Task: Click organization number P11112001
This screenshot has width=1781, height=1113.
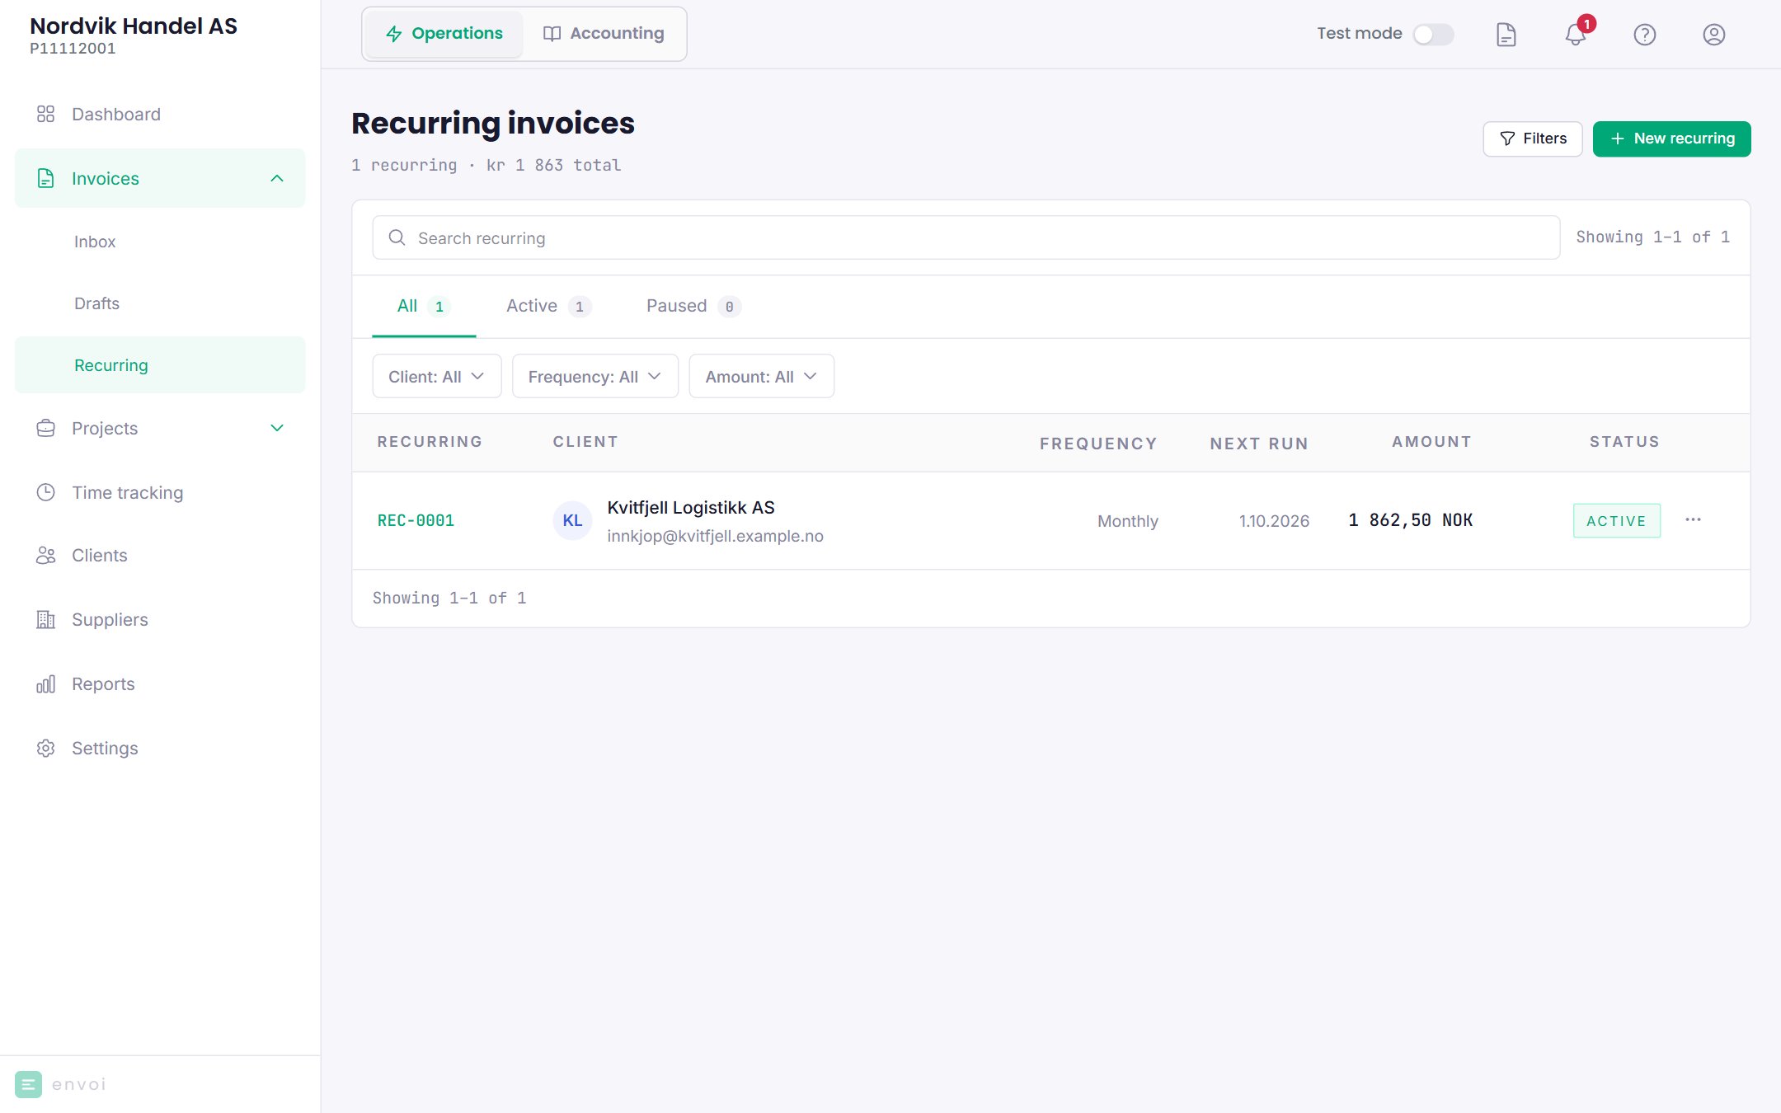Action: point(73,48)
